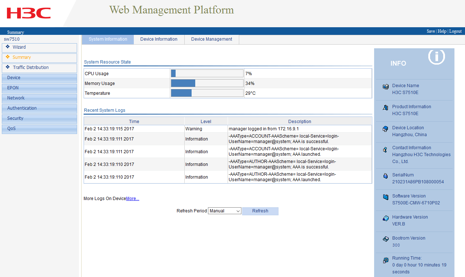Image resolution: width=465 pixels, height=277 pixels.
Task: Click the Contact Information icon
Action: click(x=385, y=150)
